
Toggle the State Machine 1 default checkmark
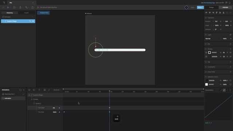[23, 94]
